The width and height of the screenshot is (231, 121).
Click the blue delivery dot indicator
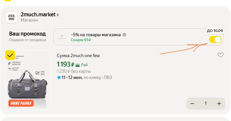[59, 78]
